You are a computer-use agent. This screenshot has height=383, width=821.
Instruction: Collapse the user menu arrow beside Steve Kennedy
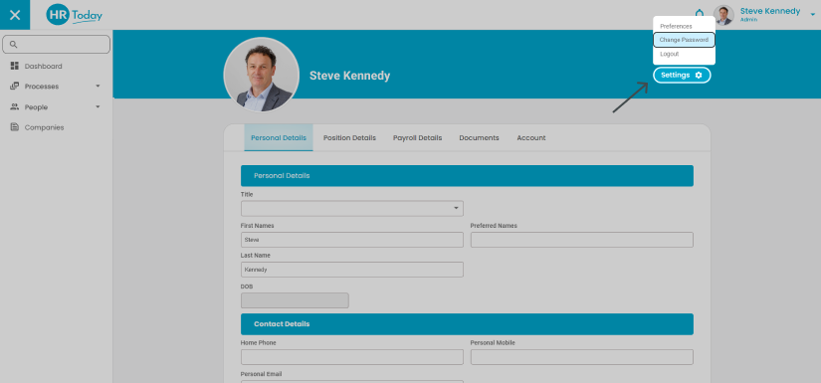(813, 15)
